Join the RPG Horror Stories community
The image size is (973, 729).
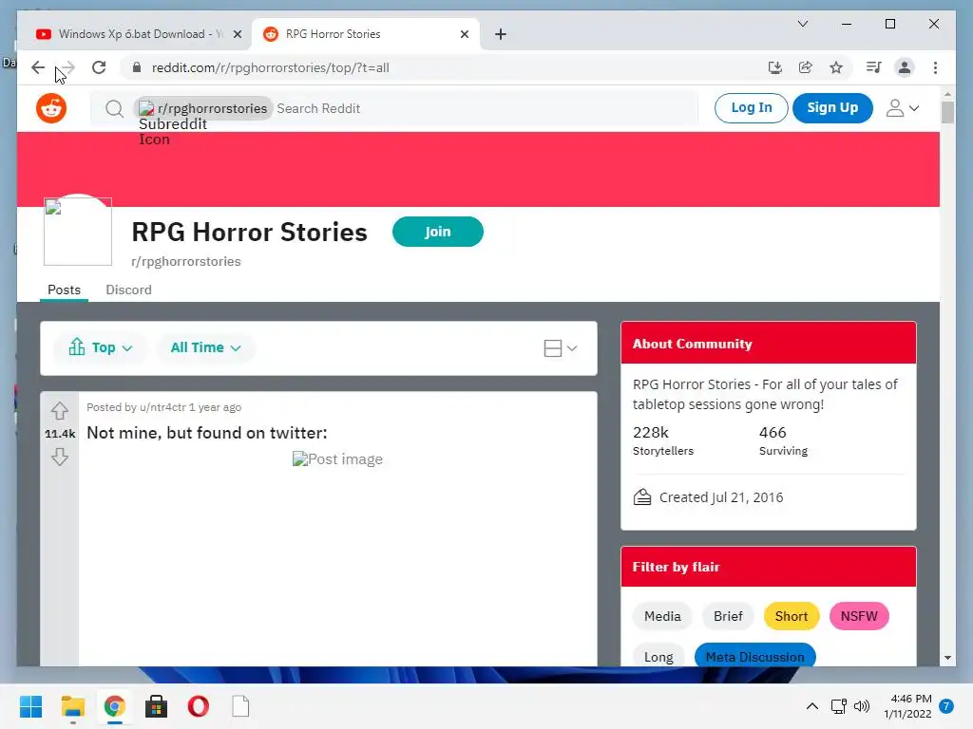tap(437, 232)
